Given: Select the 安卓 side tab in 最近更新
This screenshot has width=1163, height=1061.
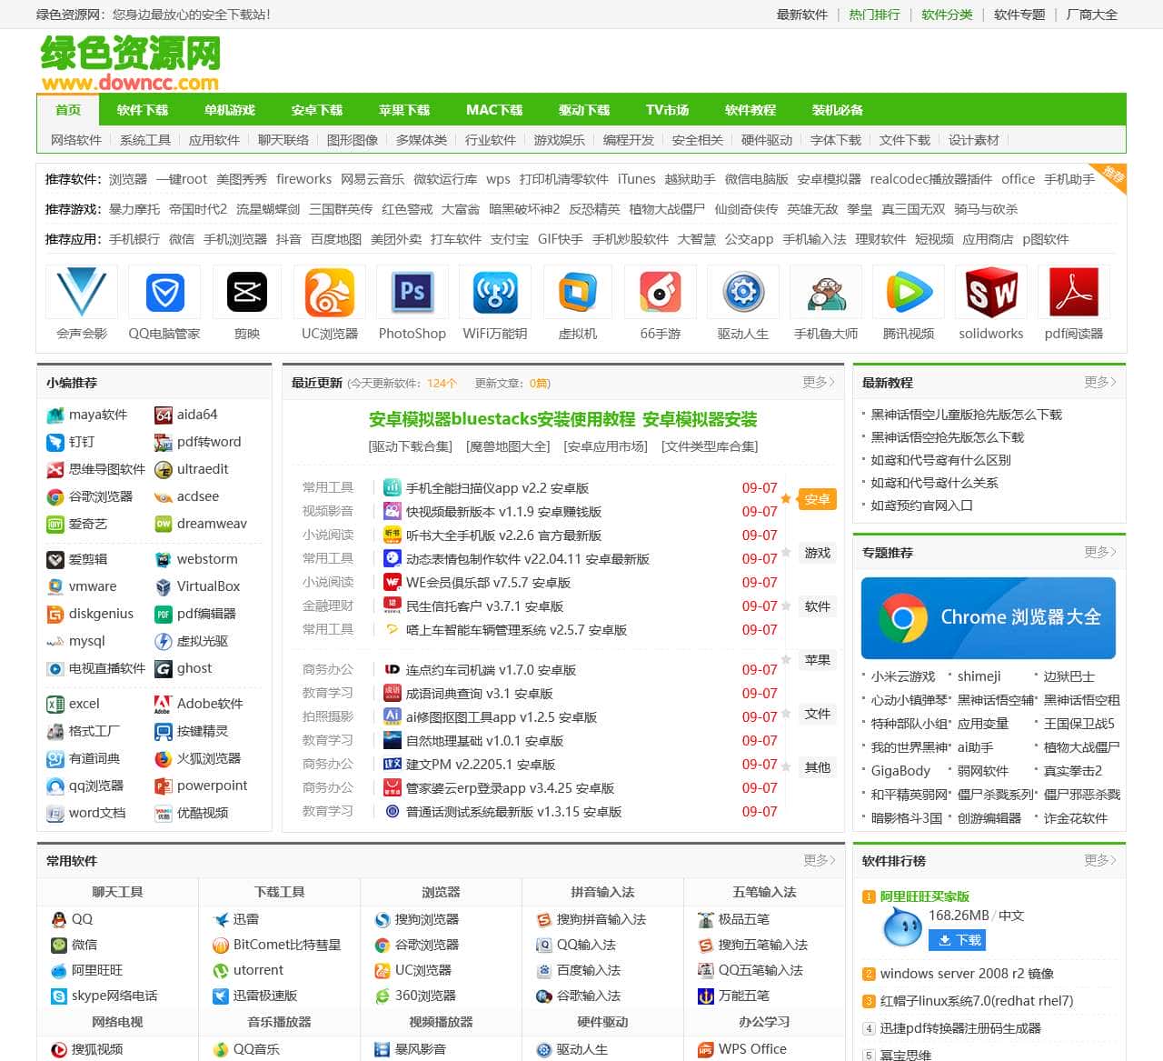Looking at the screenshot, I should point(817,499).
